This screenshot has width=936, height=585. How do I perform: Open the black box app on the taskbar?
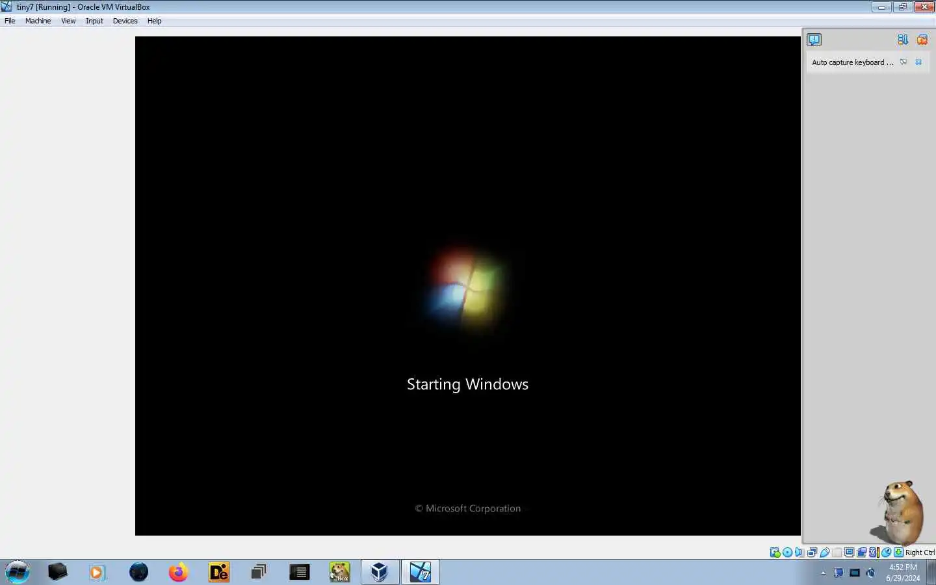tap(57, 572)
